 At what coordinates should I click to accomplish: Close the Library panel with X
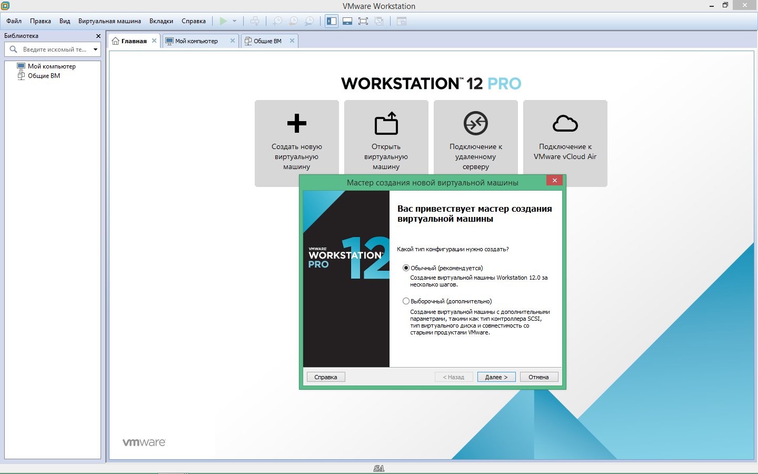click(98, 36)
